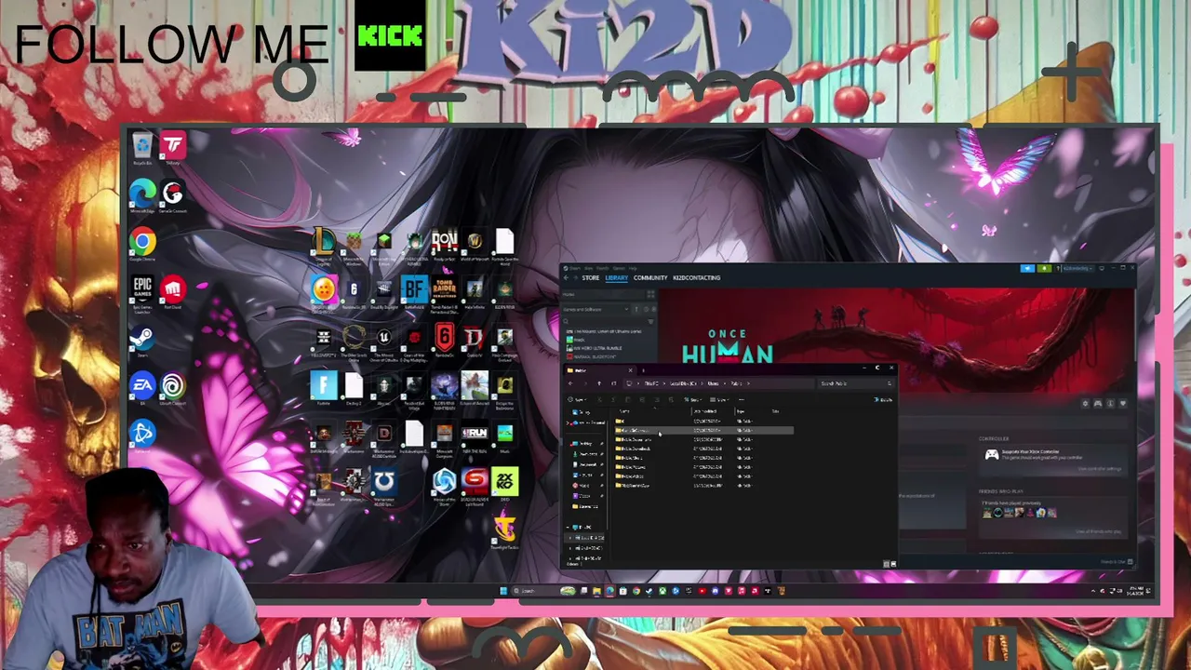This screenshot has width=1191, height=670.
Task: Click the Date modified column header
Action: pos(704,411)
